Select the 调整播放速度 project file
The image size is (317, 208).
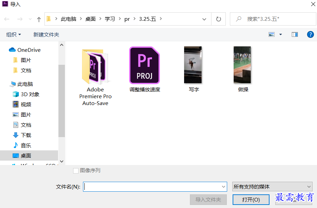click(145, 70)
